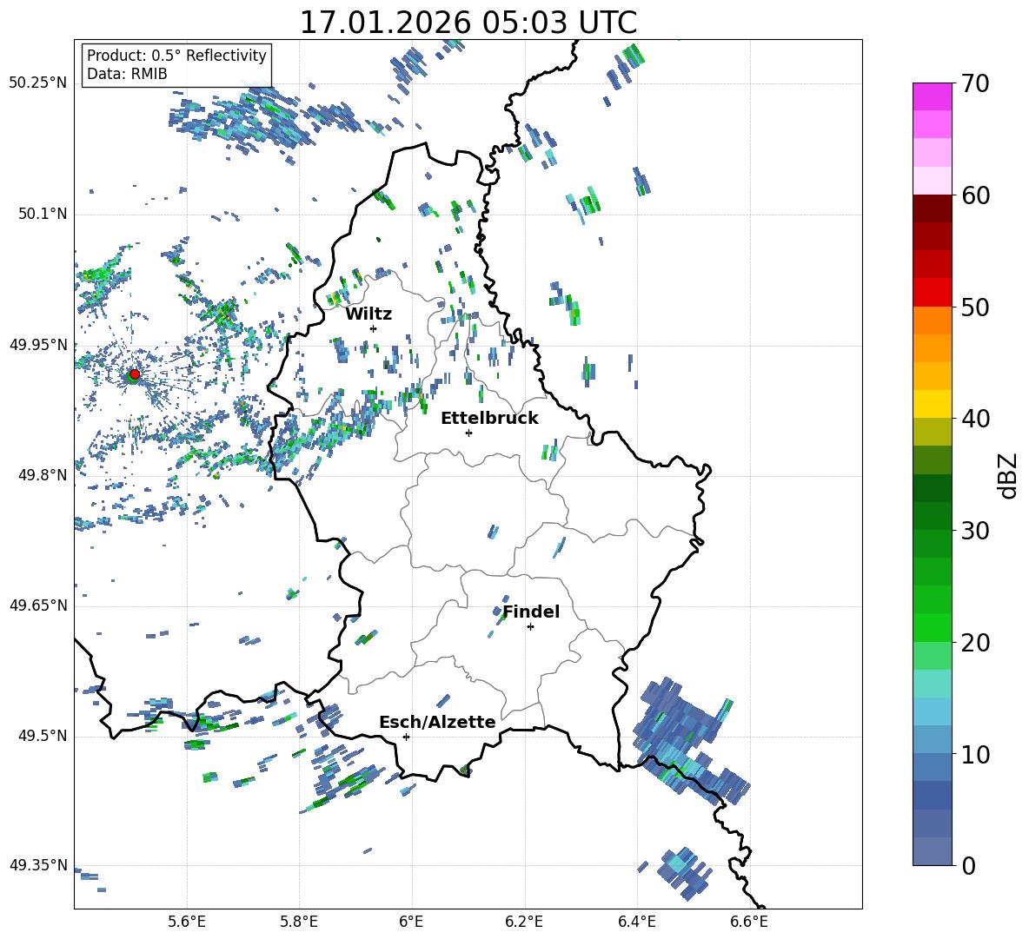This screenshot has width=1029, height=939.
Task: Click the 6°E longitude label
Action: point(411,922)
